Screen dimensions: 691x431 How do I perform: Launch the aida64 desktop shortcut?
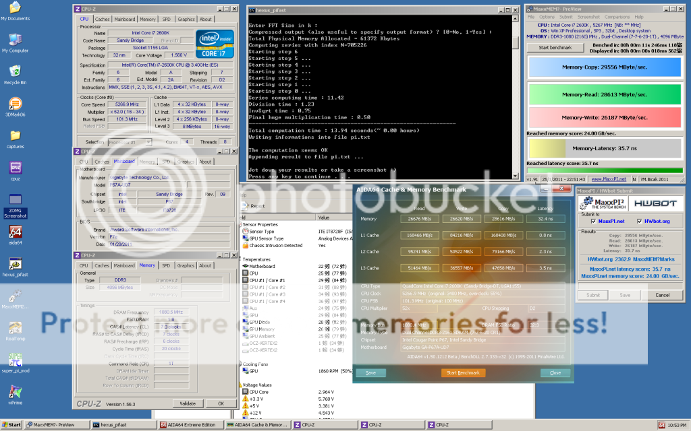(x=15, y=235)
